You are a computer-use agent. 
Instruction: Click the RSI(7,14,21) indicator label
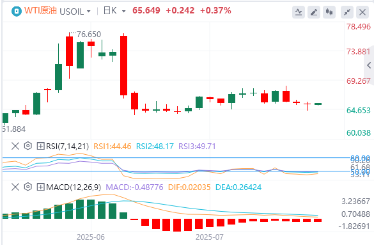pyautogui.click(x=67, y=146)
